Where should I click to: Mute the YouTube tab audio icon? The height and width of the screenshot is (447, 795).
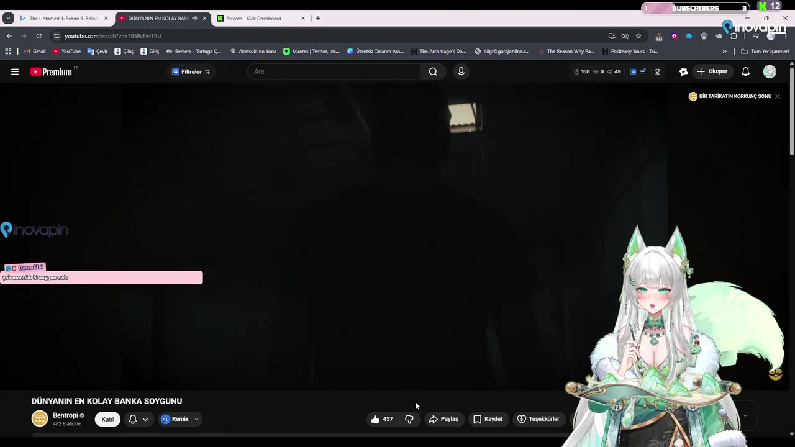194,18
